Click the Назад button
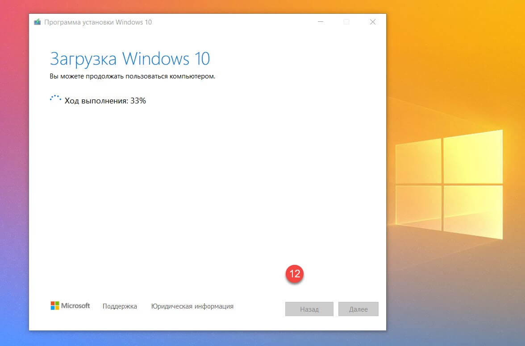Screen dimensions: 525x346 click(309, 309)
